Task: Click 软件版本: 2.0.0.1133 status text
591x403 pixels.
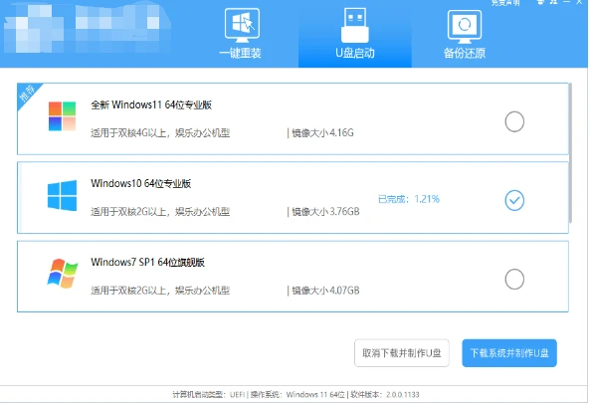Action: coord(384,395)
